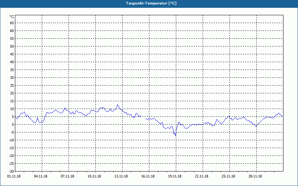Click the -25 value on the y-axis
The image size is (298, 186).
12,164
